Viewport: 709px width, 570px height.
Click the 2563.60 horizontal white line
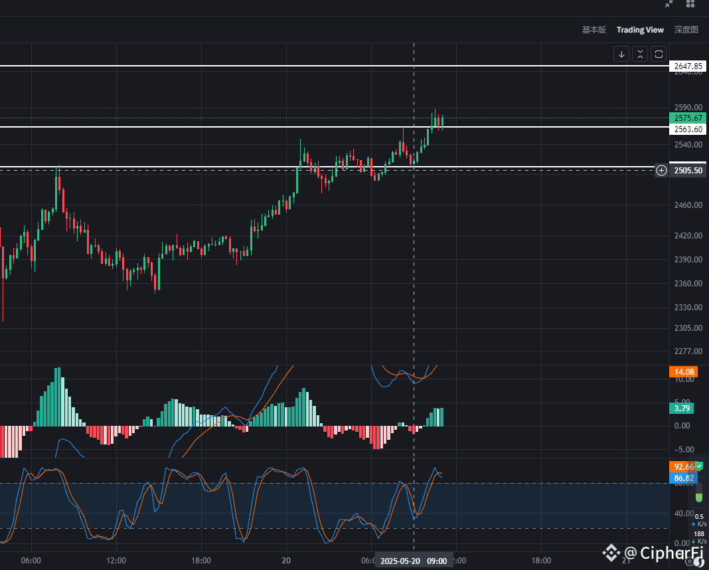click(335, 127)
